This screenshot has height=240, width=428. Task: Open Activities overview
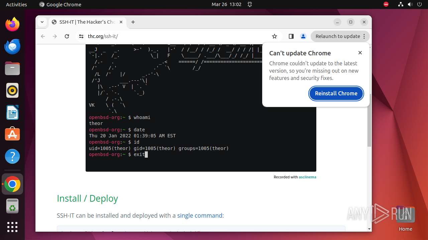tap(16, 4)
